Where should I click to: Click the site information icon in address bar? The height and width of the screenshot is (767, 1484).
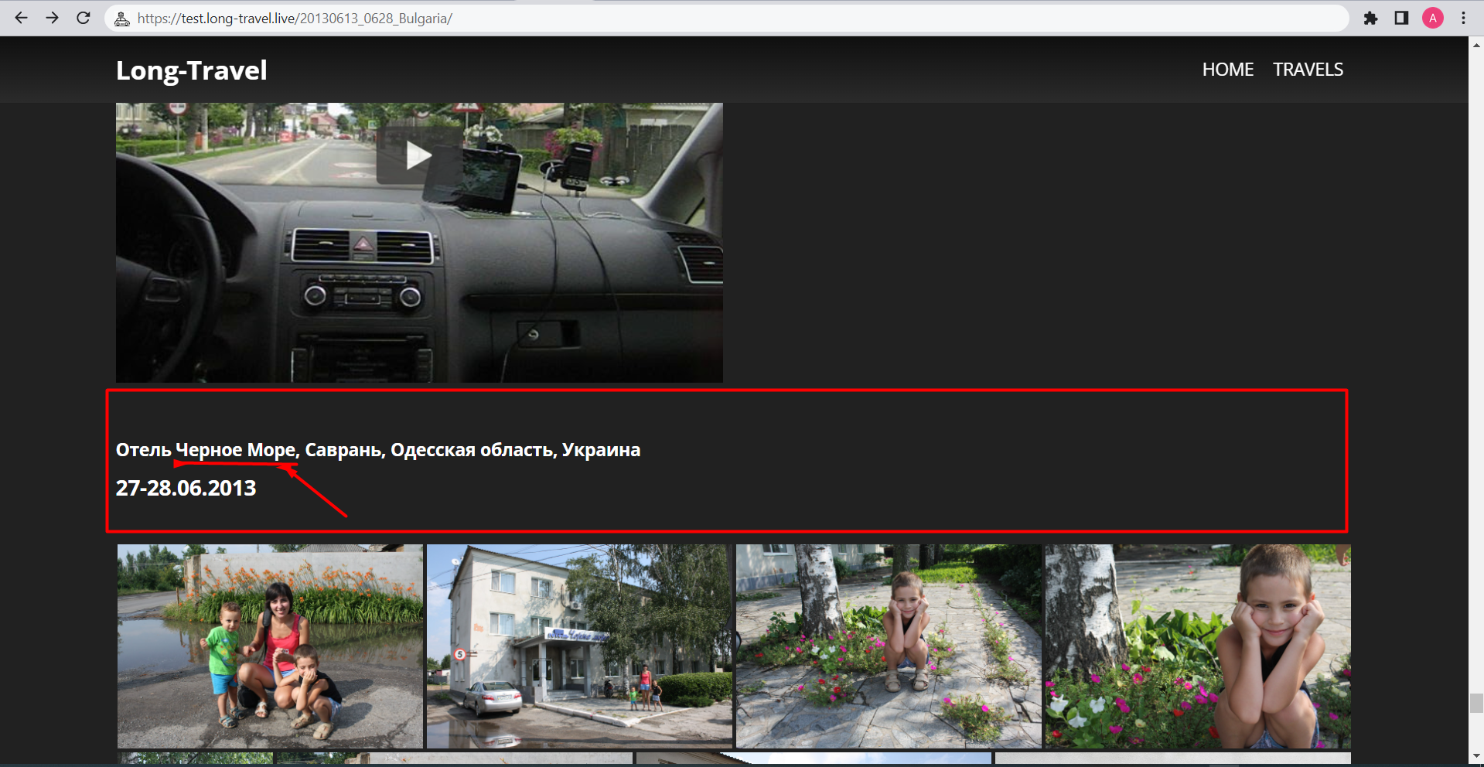[122, 18]
